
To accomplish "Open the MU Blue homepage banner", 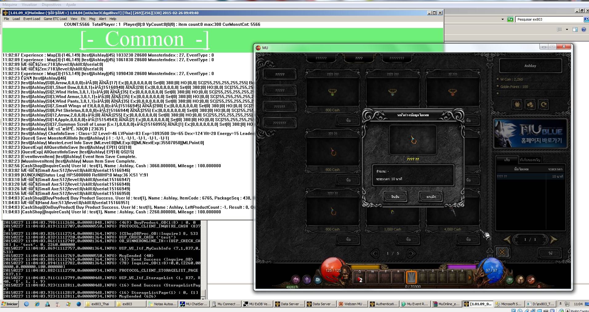I will pyautogui.click(x=530, y=134).
